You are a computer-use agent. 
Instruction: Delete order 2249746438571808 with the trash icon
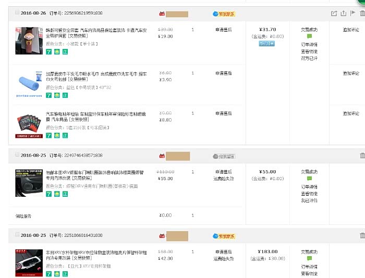click(x=362, y=155)
